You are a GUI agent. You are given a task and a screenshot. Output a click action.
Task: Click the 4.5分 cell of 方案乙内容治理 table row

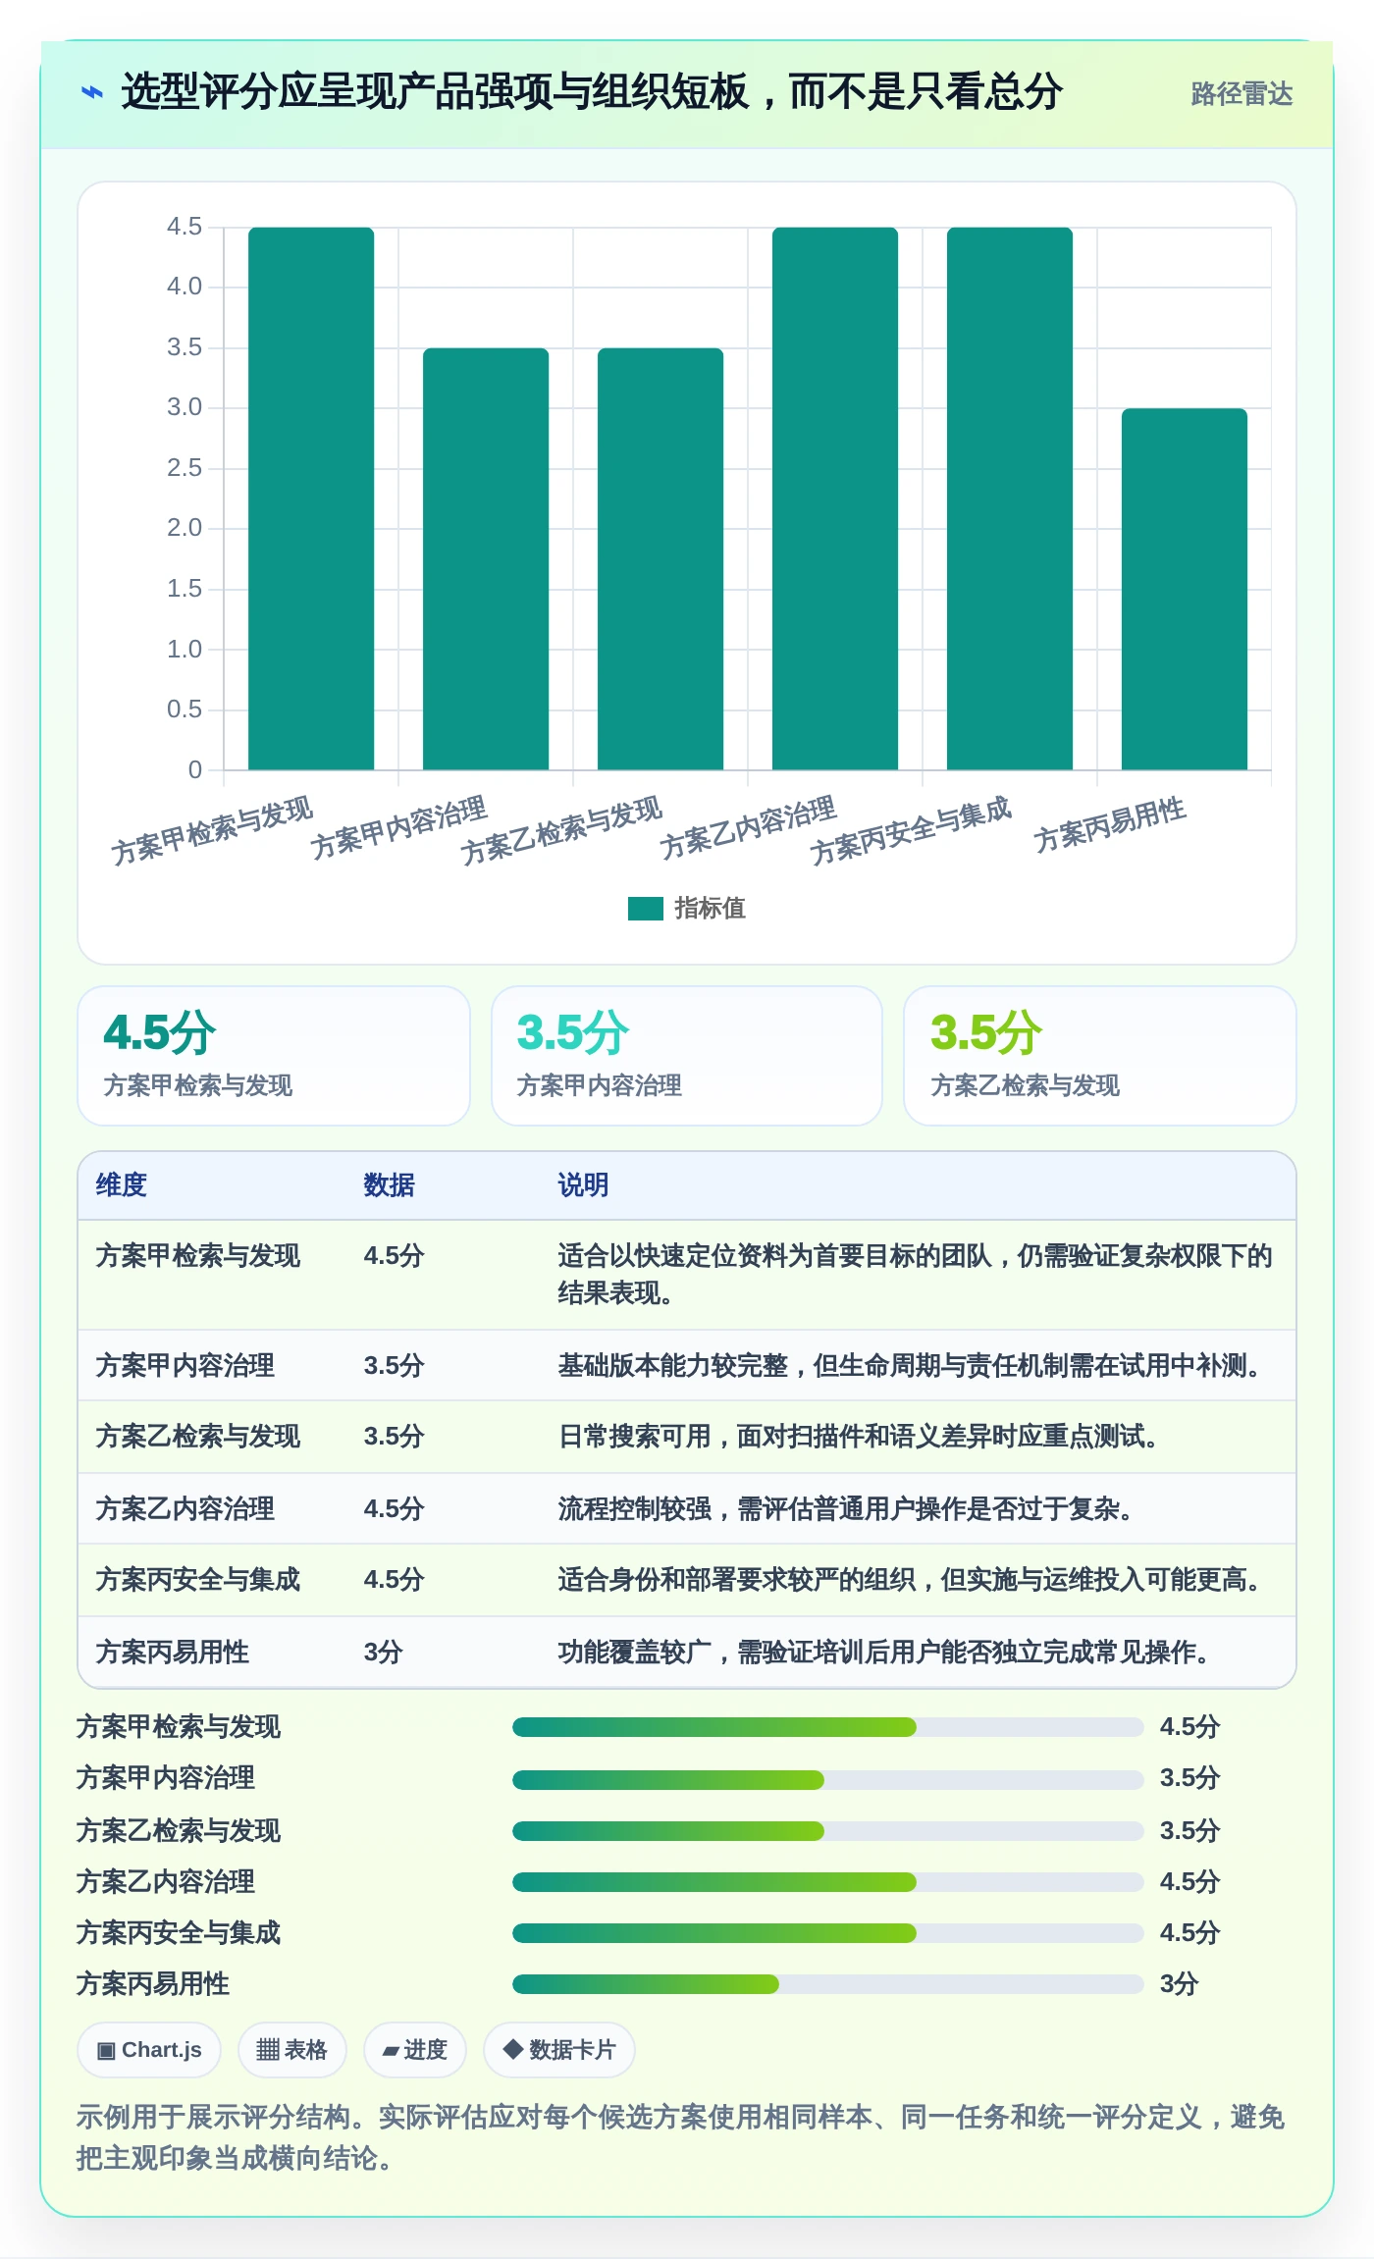click(395, 1509)
